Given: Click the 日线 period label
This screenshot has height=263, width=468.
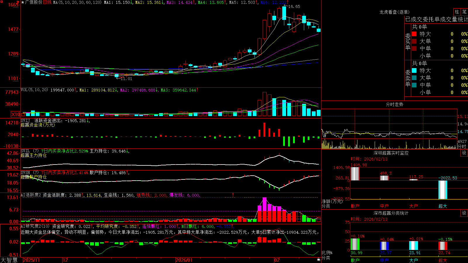Looking at the screenshot, I should pos(47,2).
